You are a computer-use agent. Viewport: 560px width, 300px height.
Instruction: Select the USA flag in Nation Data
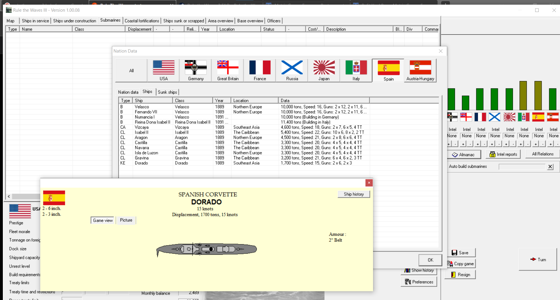pyautogui.click(x=163, y=70)
